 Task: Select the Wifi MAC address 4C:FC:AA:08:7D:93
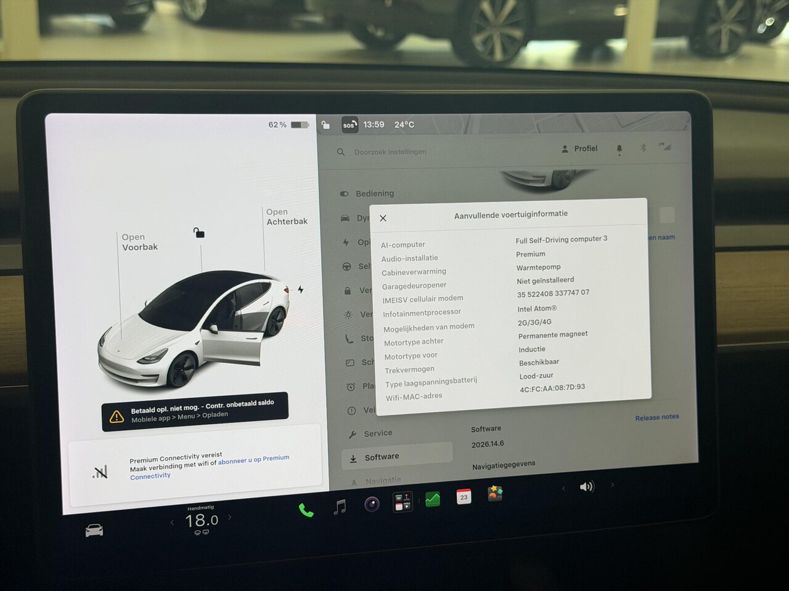[x=552, y=388]
